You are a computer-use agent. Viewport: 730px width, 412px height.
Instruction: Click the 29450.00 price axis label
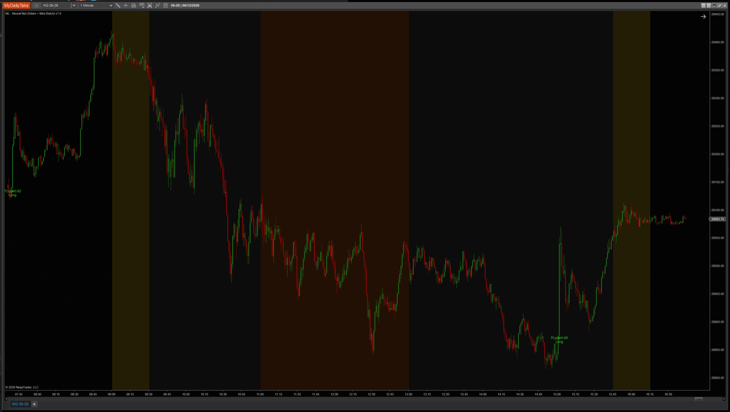click(x=717, y=14)
